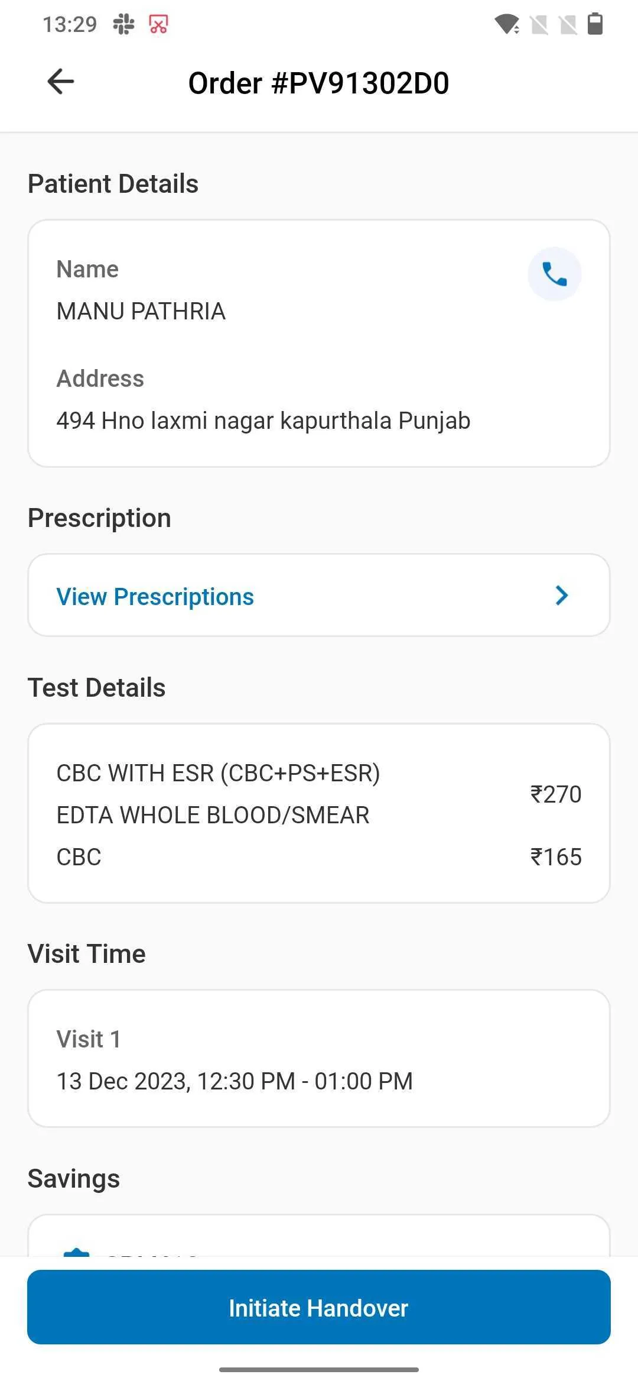Tap the ₹165 CBC price
This screenshot has height=1384, width=638.
[556, 857]
